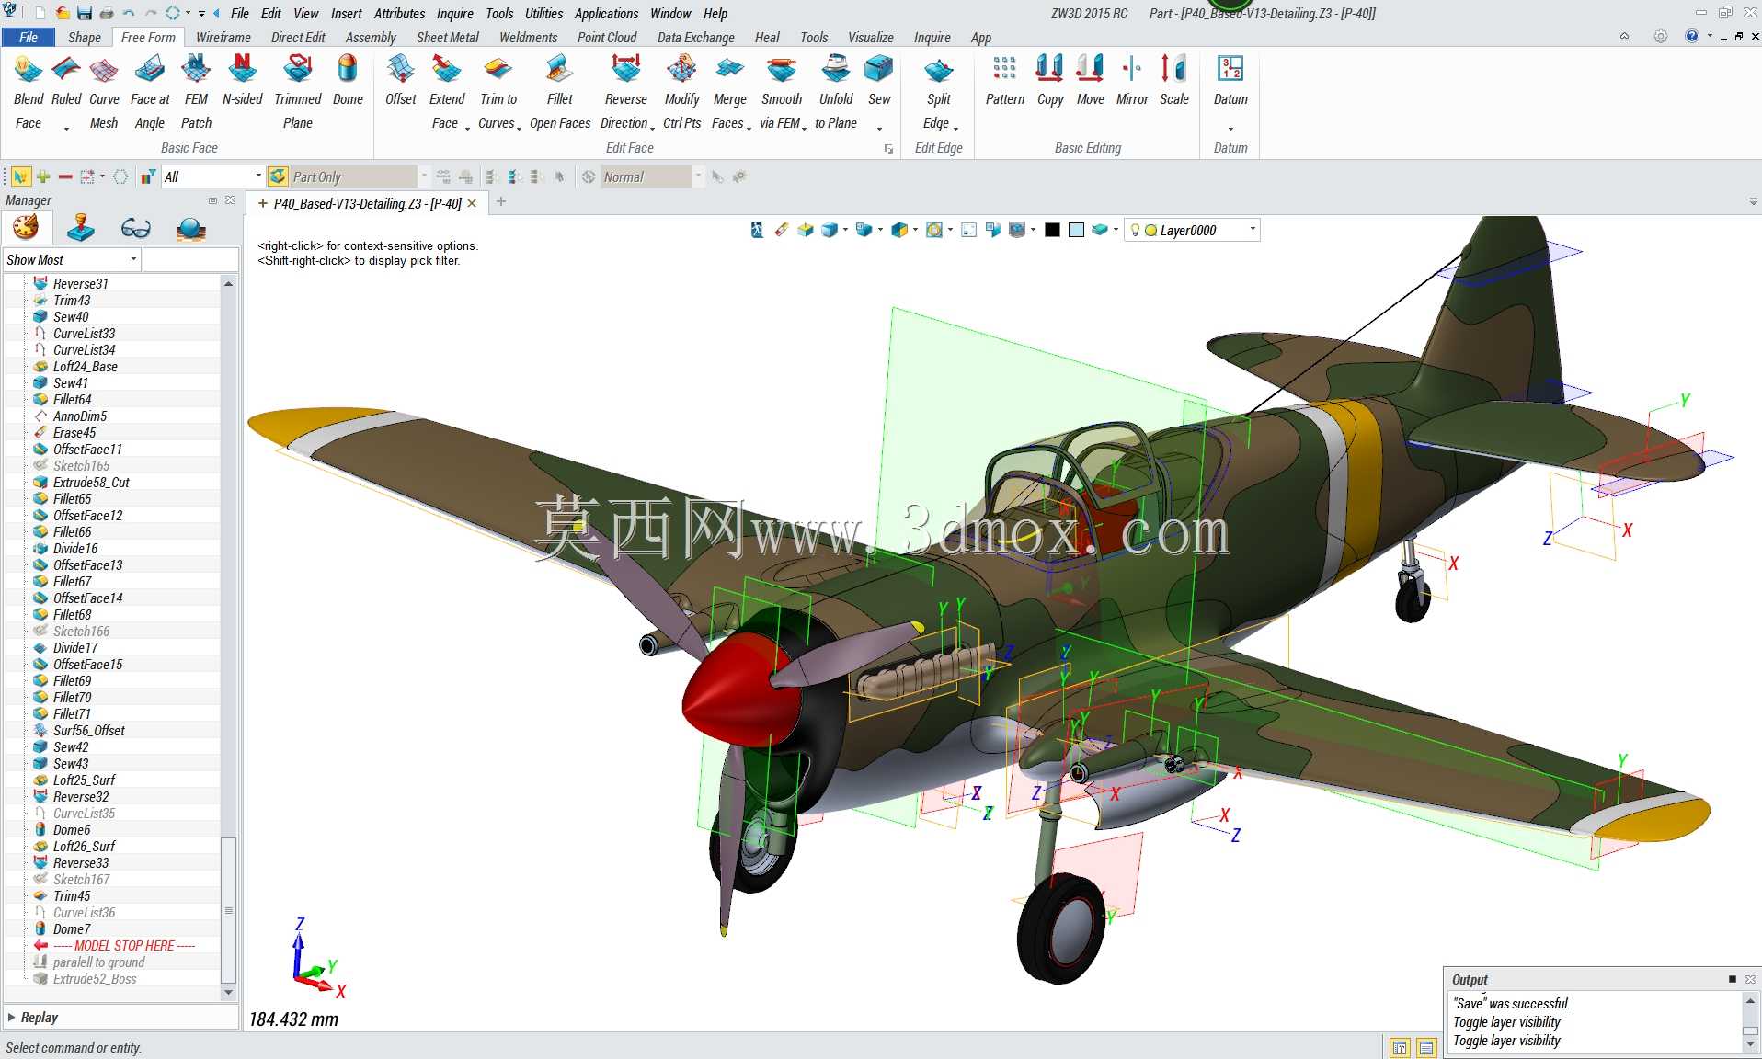Viewport: 1762px width, 1059px height.
Task: Add a new document tab with plus
Action: (501, 201)
